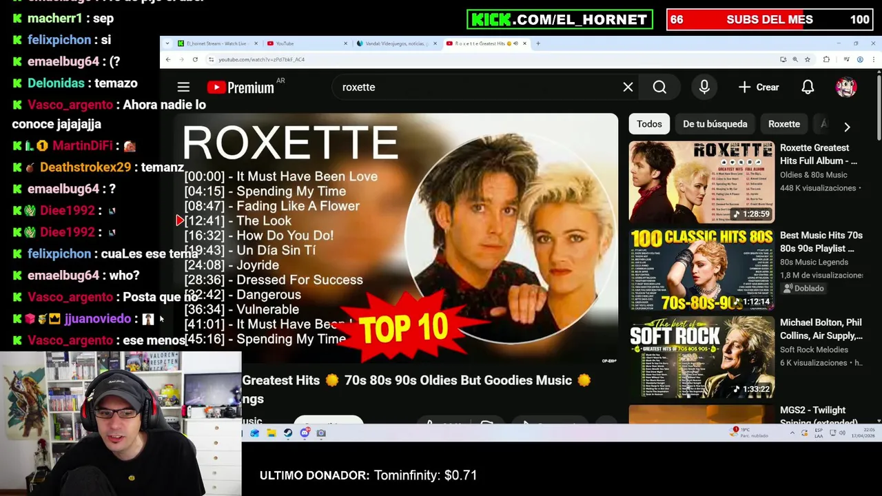Select the Roxette filter chip

784,124
